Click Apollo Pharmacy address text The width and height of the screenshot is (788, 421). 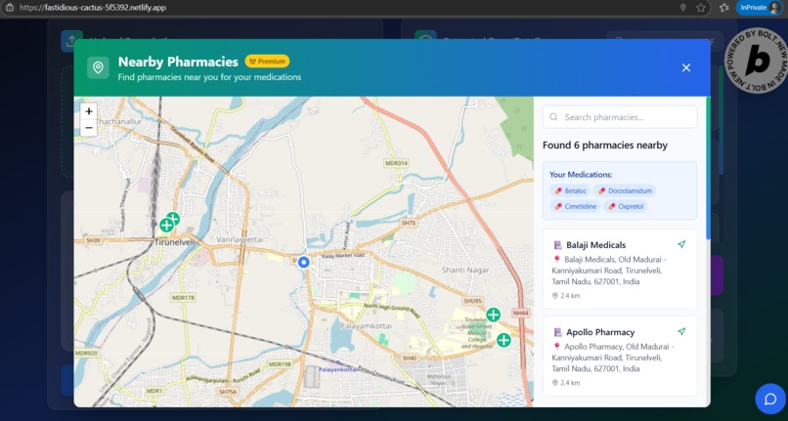pos(613,358)
